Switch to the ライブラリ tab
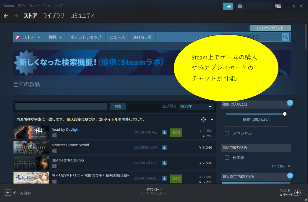The width and height of the screenshot is (308, 202). (54, 16)
